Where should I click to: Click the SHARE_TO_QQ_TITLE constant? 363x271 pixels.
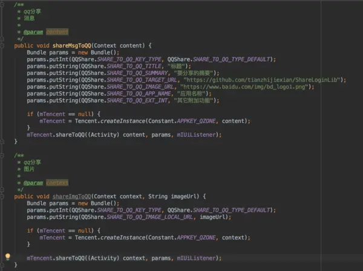click(134, 66)
